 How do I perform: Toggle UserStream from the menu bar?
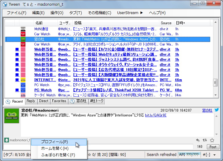tap(130, 13)
